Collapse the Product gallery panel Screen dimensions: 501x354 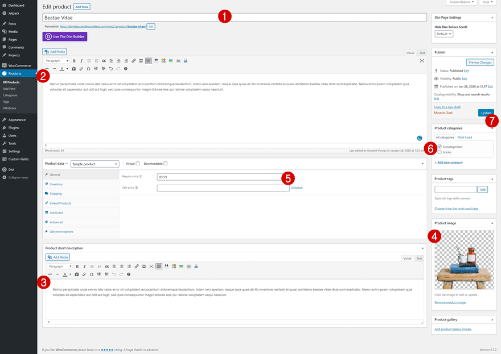coord(492,320)
